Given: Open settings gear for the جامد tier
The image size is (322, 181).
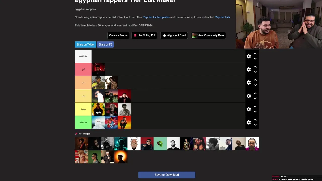Looking at the screenshot, I should point(249,96).
